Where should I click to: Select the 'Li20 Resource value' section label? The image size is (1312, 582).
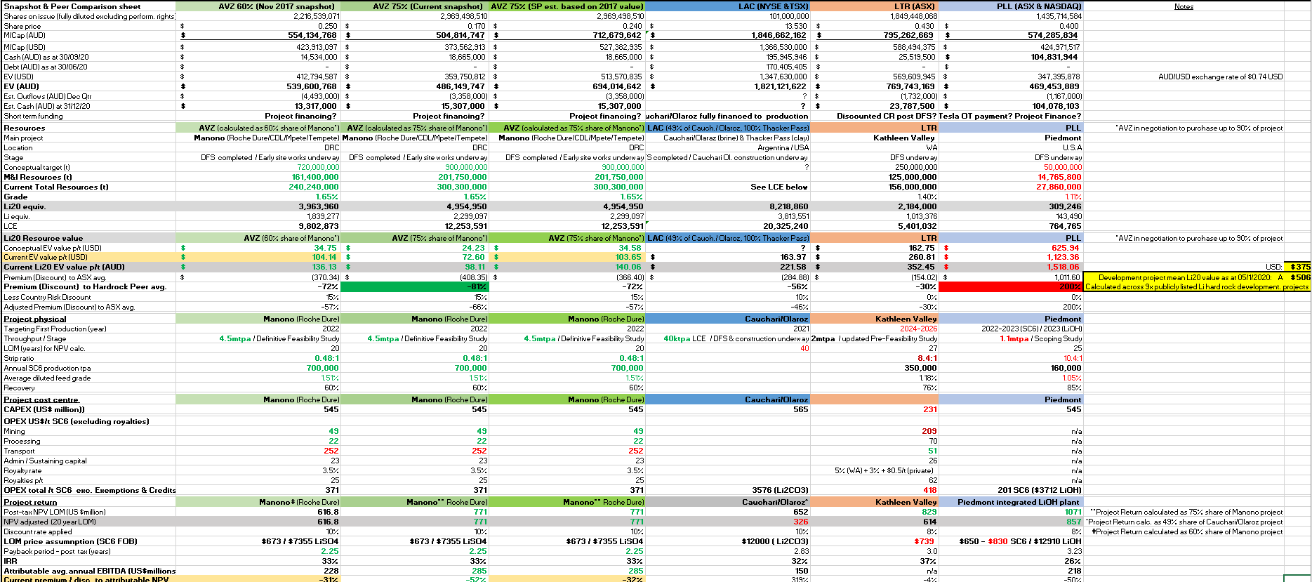coord(44,238)
